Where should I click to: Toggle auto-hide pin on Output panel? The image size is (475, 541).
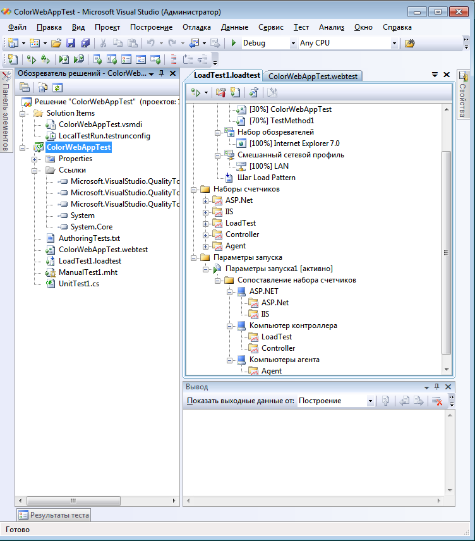coord(436,387)
